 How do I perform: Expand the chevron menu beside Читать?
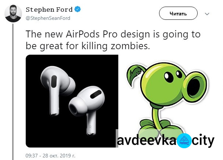(207, 14)
